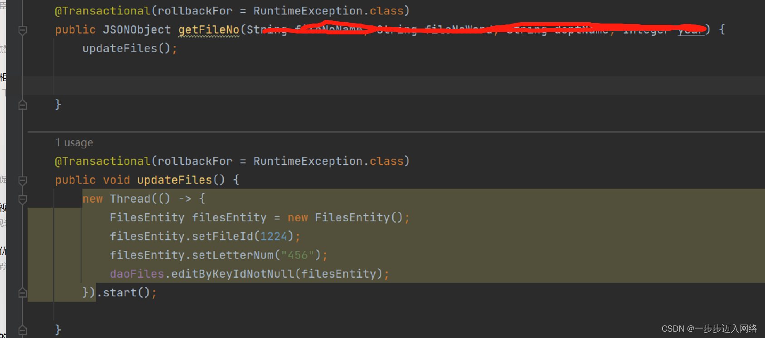Click the underlined 'year' parameter
Image resolution: width=765 pixels, height=338 pixels.
click(x=691, y=30)
